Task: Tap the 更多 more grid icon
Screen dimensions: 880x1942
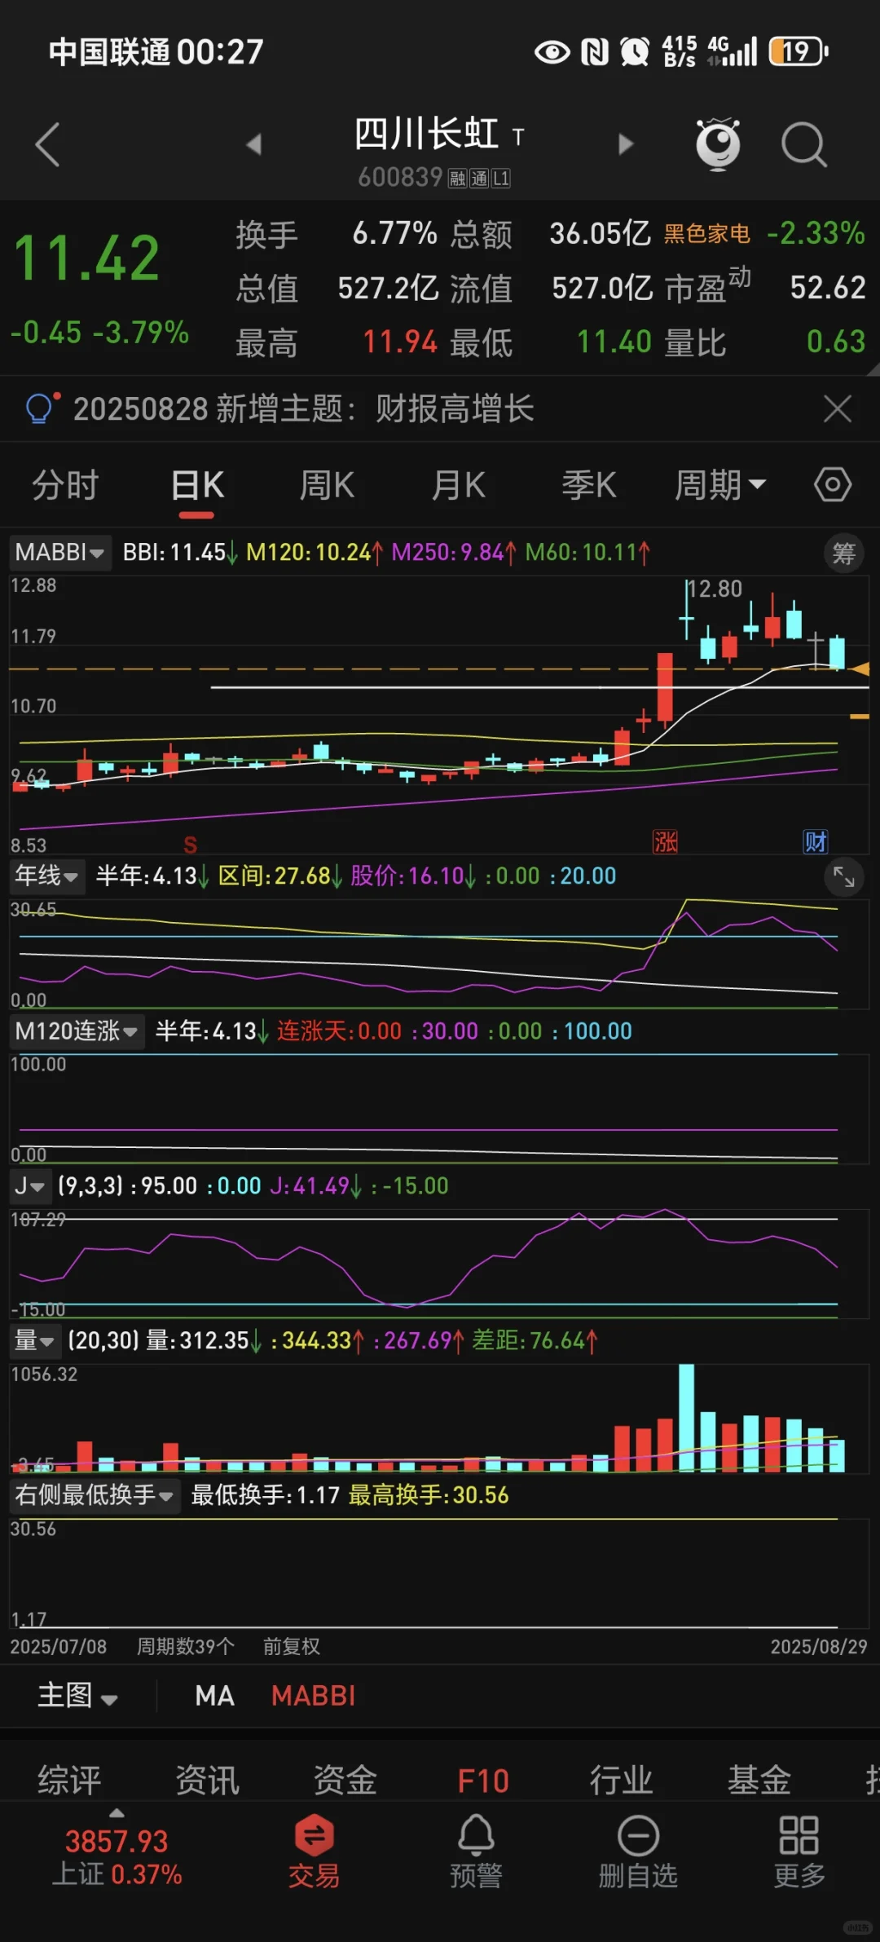Action: pos(799,1852)
